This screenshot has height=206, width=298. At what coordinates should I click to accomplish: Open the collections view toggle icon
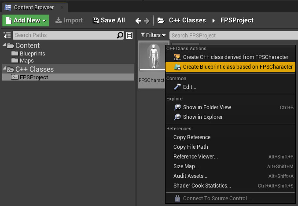pyautogui.click(x=129, y=35)
